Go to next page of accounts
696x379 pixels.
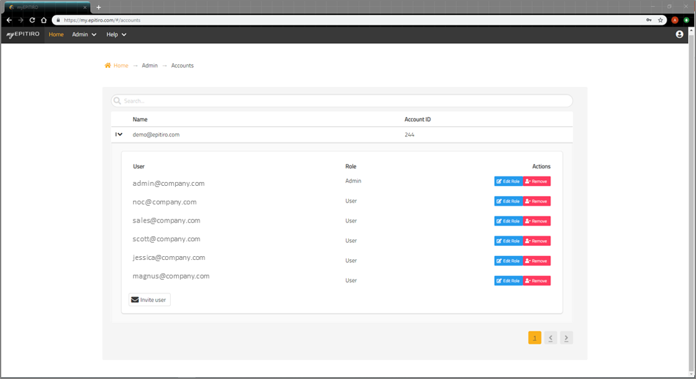pos(566,338)
